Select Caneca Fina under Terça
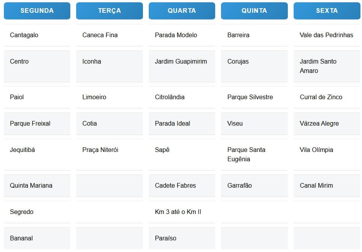Viewport: 362px width, 252px height. pyautogui.click(x=100, y=35)
